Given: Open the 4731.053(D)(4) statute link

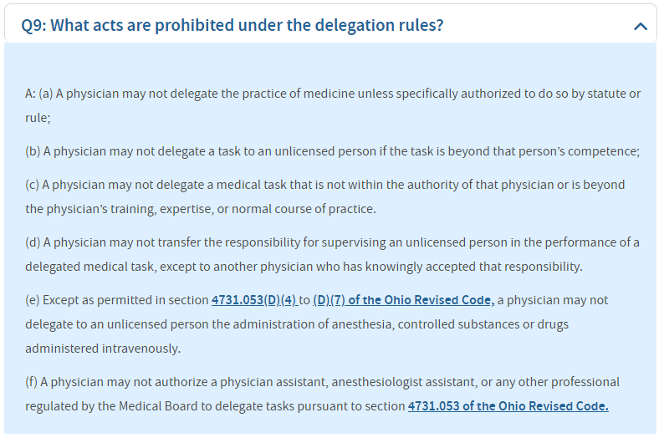Looking at the screenshot, I should (x=254, y=299).
